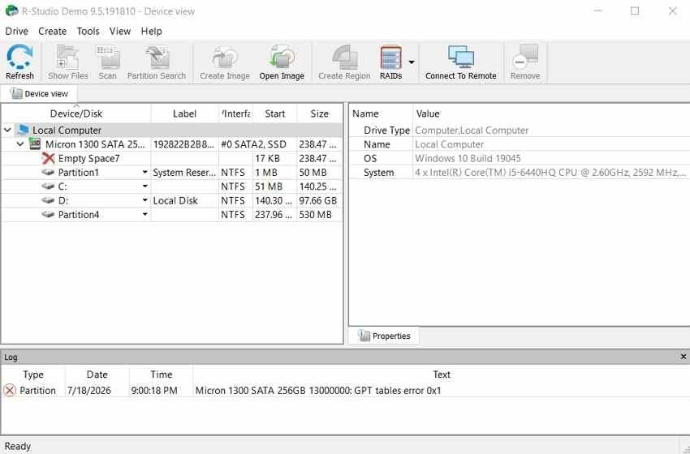Sort by Device/Disk column header
The height and width of the screenshot is (454, 690).
[76, 113]
